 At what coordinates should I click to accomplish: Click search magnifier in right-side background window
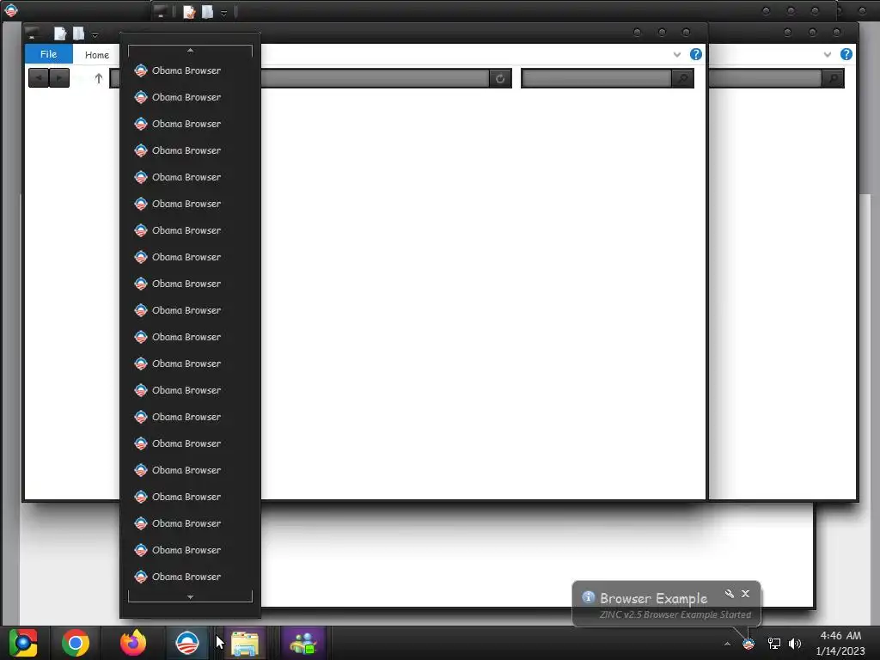click(x=833, y=78)
